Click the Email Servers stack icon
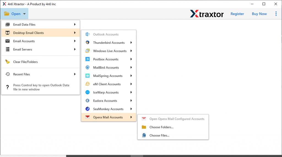 [x=7, y=49]
